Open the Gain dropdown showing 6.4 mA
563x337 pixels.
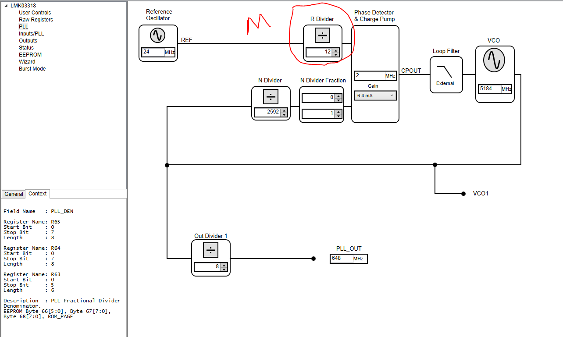coord(375,95)
